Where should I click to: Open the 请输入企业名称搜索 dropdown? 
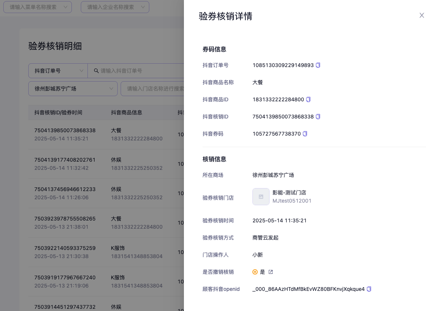[x=115, y=7]
